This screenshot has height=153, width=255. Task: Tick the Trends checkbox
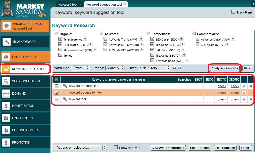[60, 55]
